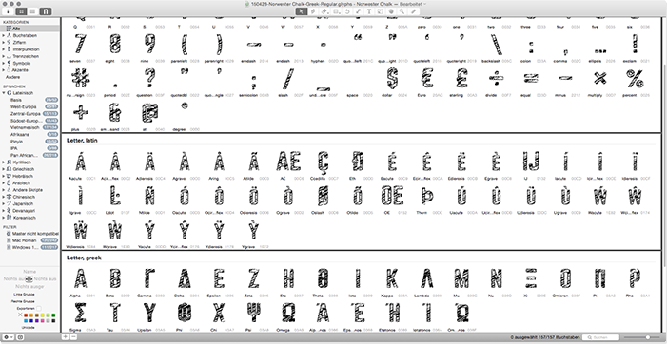Clear the glyph color label with X

[x=20, y=315]
